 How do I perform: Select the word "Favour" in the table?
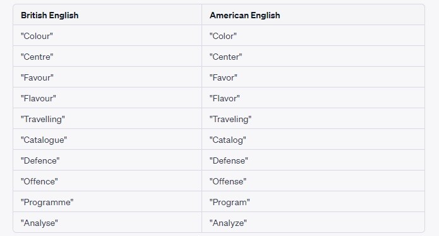pyautogui.click(x=37, y=77)
